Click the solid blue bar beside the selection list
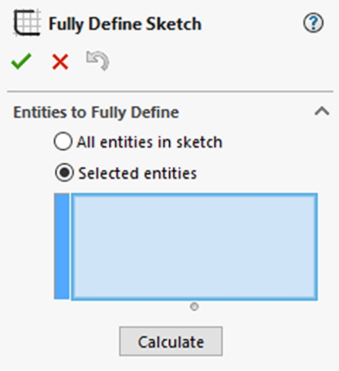This screenshot has width=339, height=371. click(62, 246)
